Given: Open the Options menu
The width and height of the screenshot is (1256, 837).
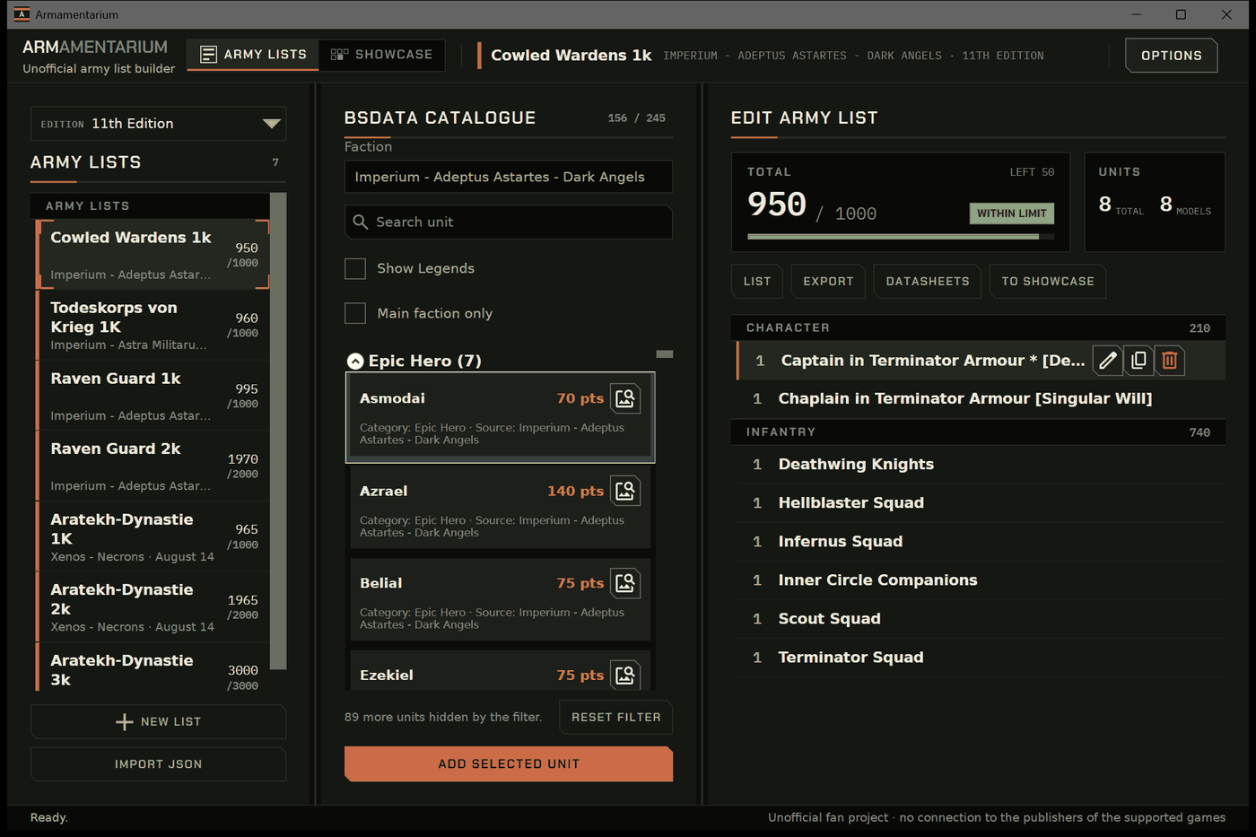Looking at the screenshot, I should (x=1171, y=56).
